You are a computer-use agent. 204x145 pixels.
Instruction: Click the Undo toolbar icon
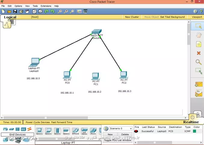pyautogui.click(x=46, y=11)
